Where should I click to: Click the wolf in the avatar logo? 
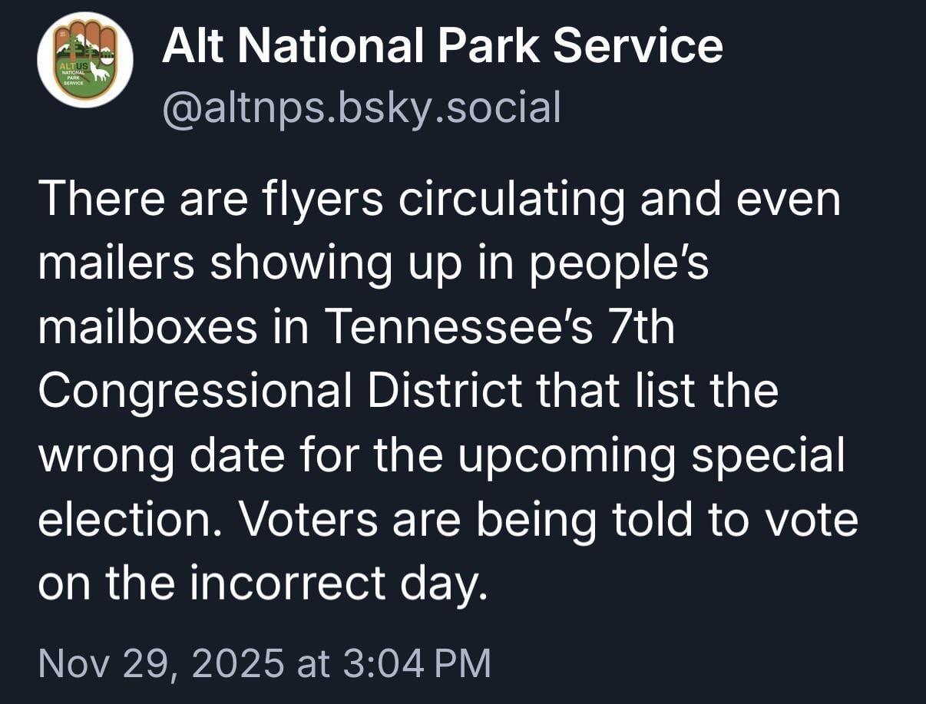[x=100, y=73]
